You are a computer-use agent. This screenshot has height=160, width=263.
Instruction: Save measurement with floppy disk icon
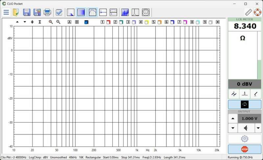tap(27, 12)
